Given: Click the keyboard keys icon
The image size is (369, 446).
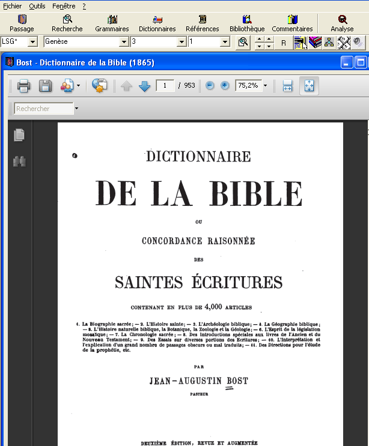Looking at the screenshot, I should click(344, 43).
